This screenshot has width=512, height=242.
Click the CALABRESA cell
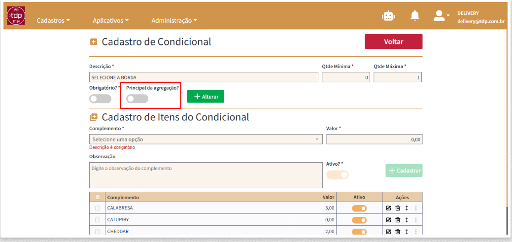coord(198,208)
